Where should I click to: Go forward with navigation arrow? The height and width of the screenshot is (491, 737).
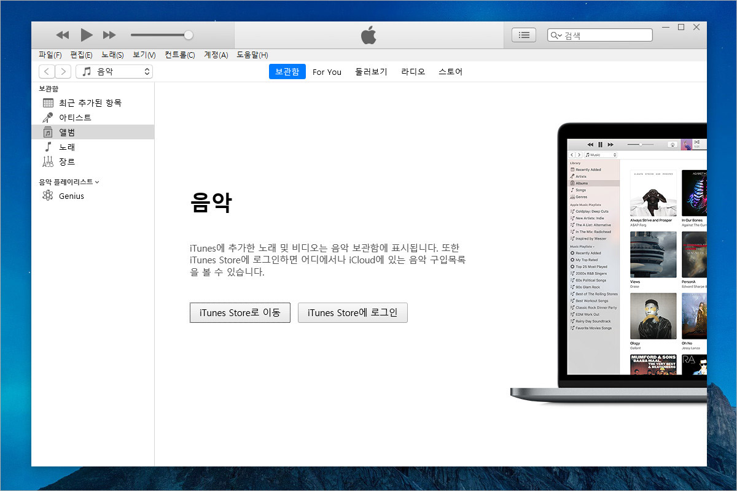pyautogui.click(x=63, y=72)
